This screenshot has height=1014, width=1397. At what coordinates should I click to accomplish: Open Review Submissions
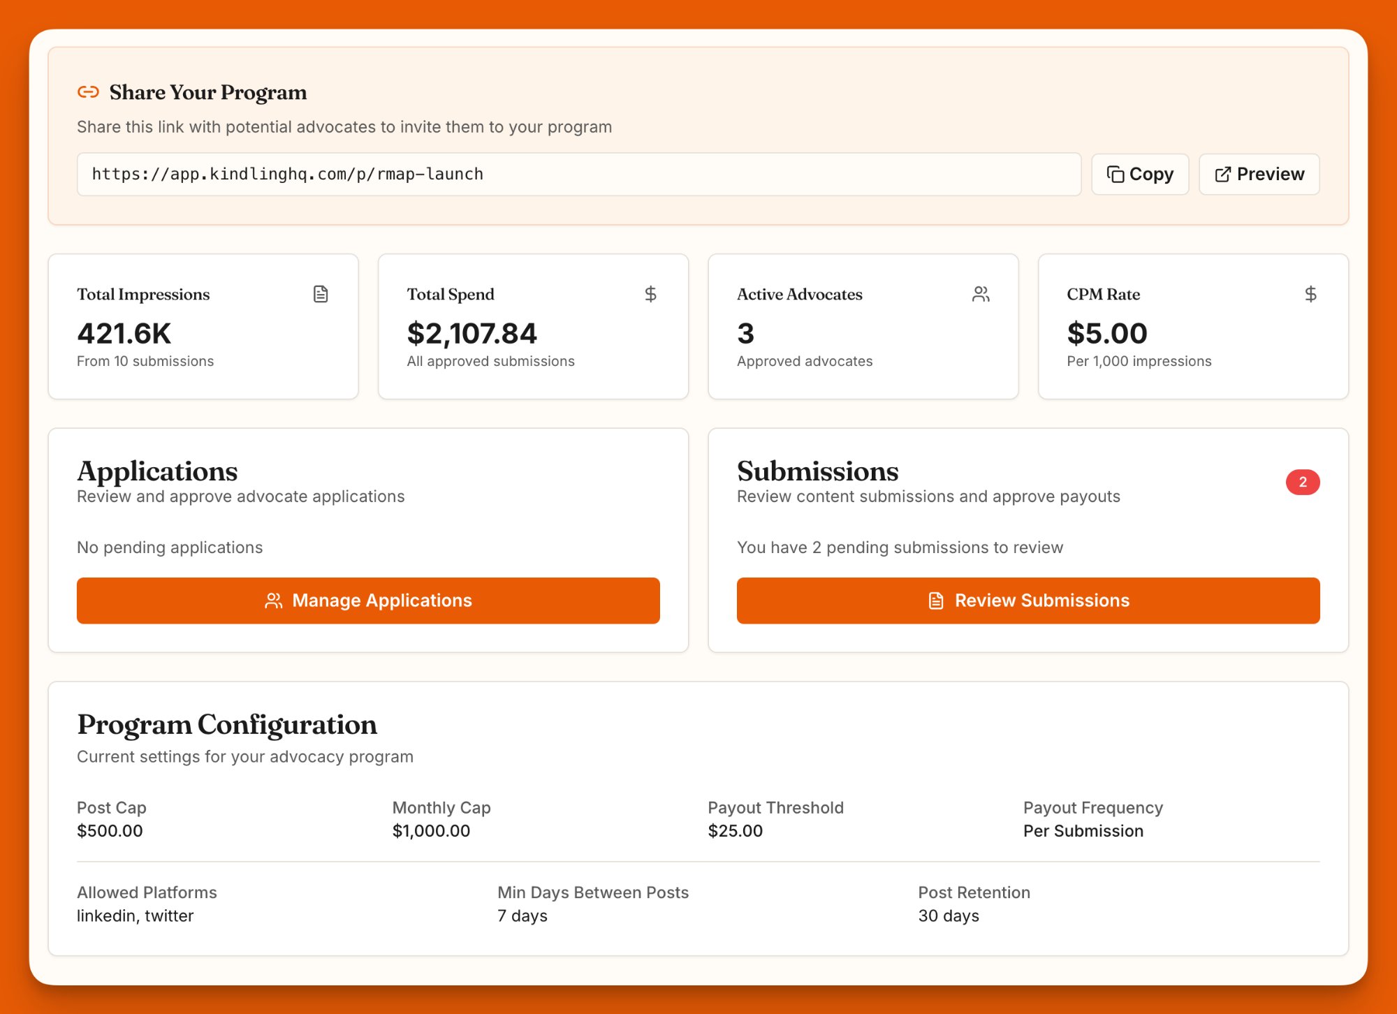(1027, 600)
